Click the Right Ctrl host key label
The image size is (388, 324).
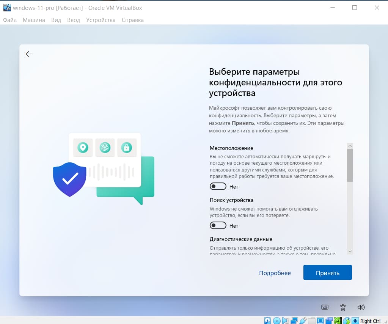[x=370, y=321]
